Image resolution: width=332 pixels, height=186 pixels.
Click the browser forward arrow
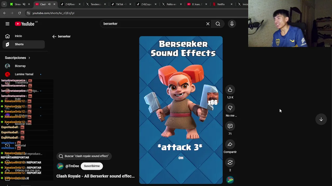tap(12, 13)
